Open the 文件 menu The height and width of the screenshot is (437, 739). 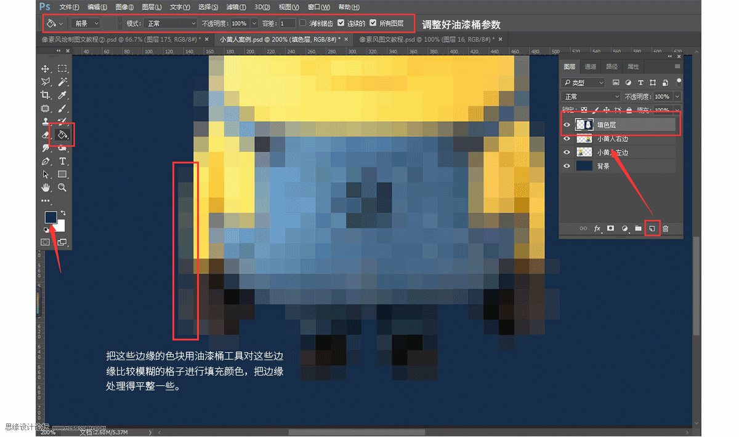(x=69, y=7)
